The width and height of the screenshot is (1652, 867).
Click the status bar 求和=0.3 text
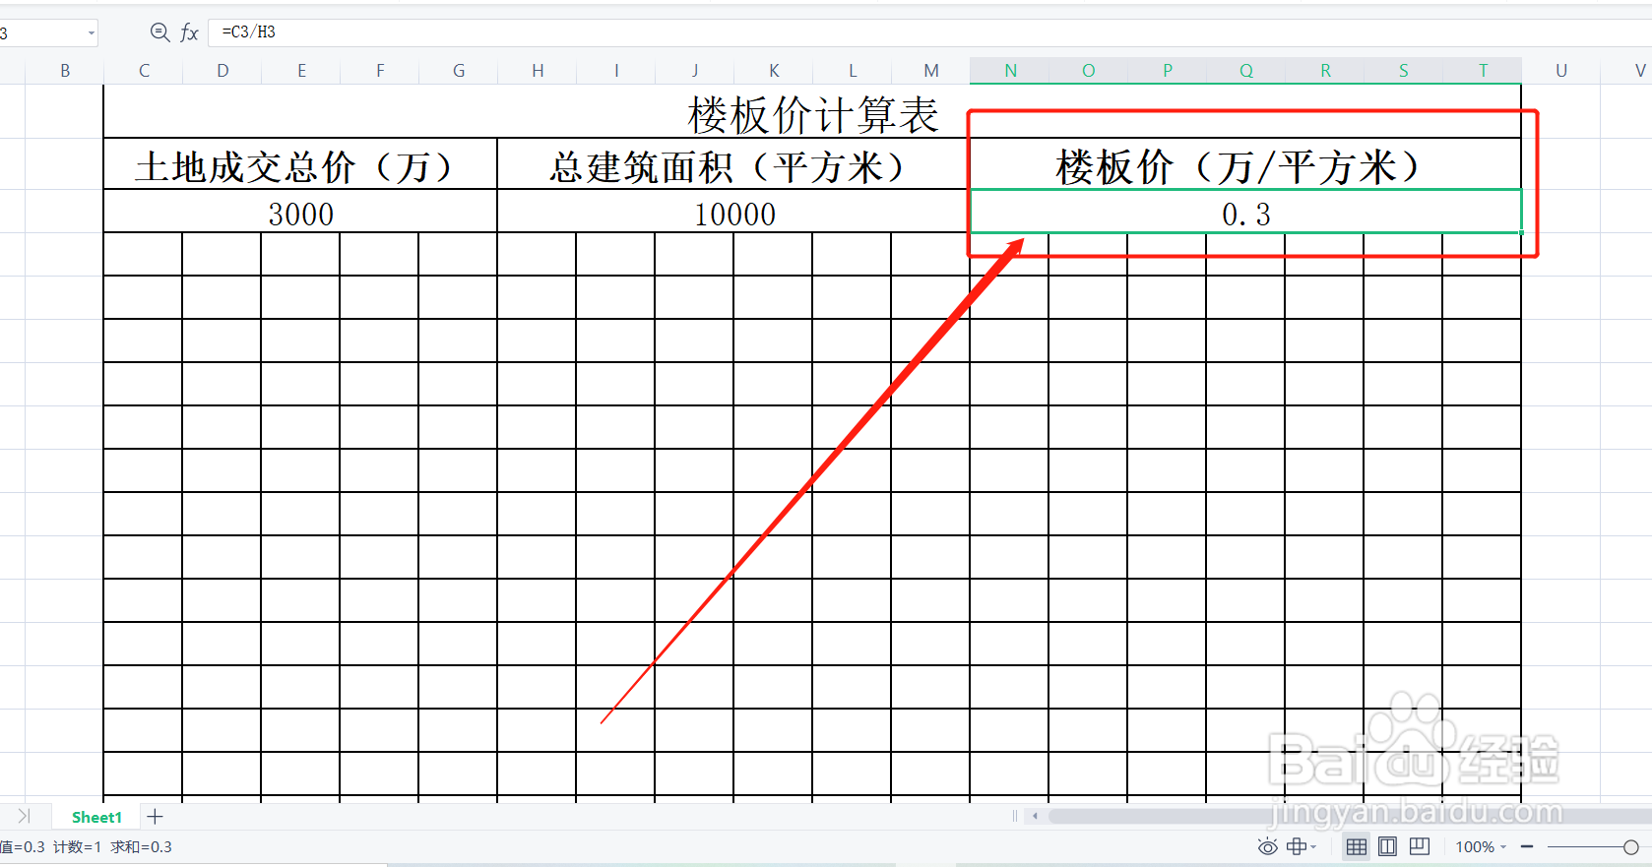click(x=142, y=846)
